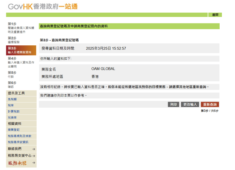235x170 pixels.
Task: Click the 第3步 / 共6步 progress text
Action: point(210,111)
